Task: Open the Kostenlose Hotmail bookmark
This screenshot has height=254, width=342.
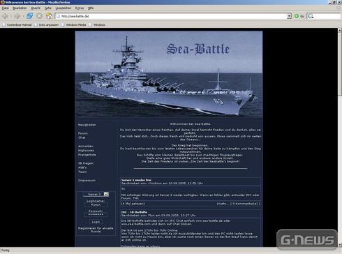Action: [x=17, y=24]
